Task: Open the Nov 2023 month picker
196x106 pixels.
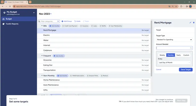Action: pyautogui.click(x=45, y=14)
